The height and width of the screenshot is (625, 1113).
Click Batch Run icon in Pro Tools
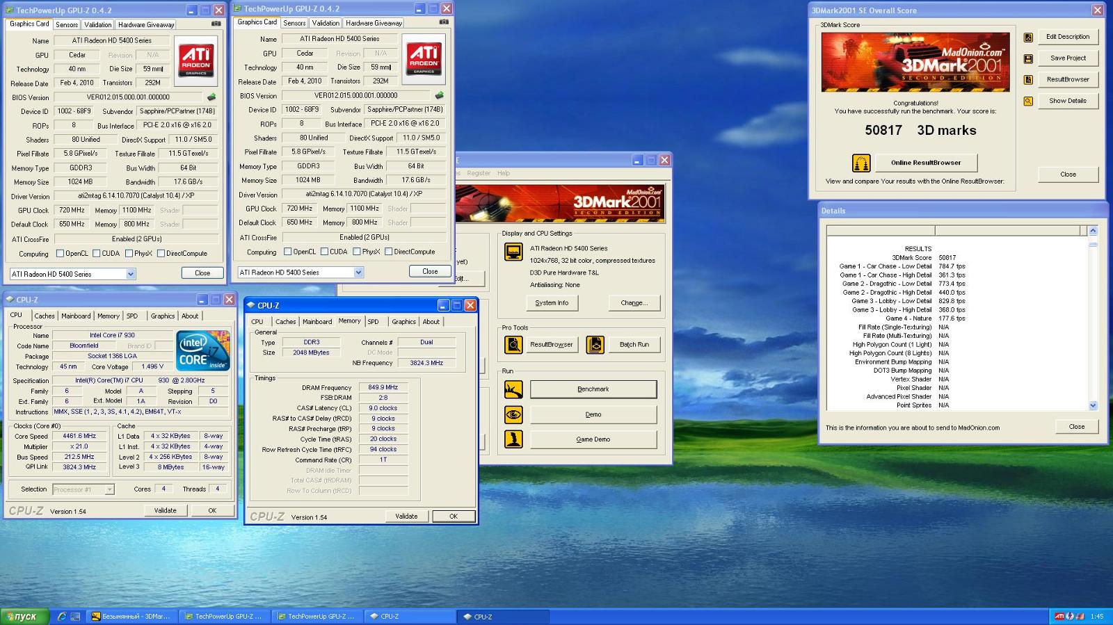coord(595,345)
